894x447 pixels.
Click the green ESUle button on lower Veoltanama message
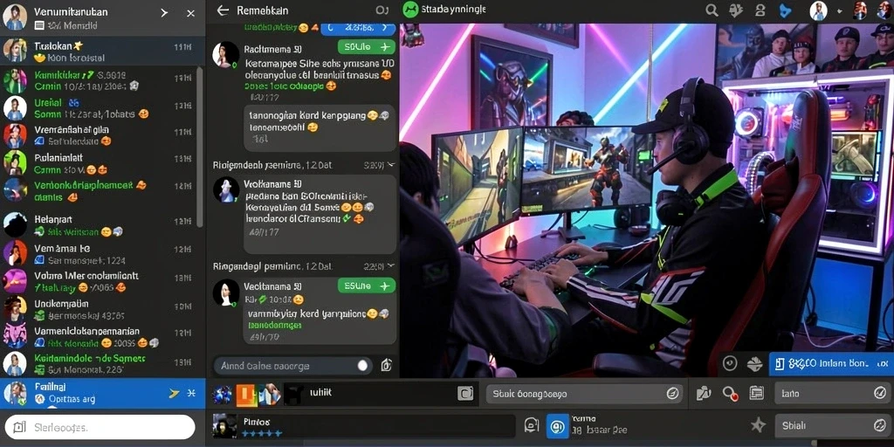[x=366, y=285]
